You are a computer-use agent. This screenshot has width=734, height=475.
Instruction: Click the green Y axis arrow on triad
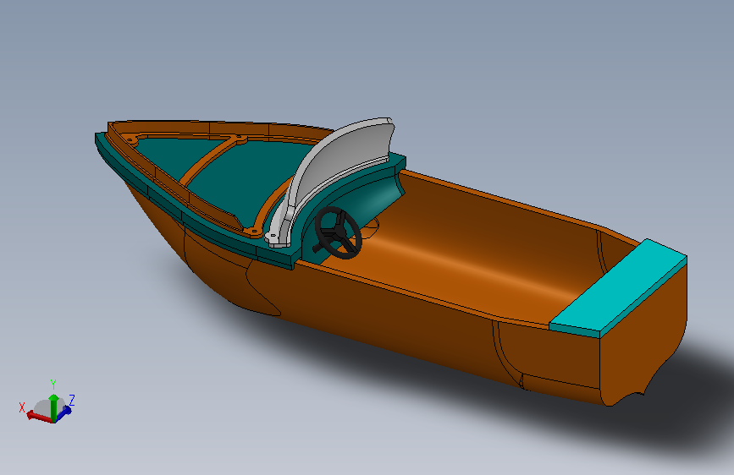point(53,407)
